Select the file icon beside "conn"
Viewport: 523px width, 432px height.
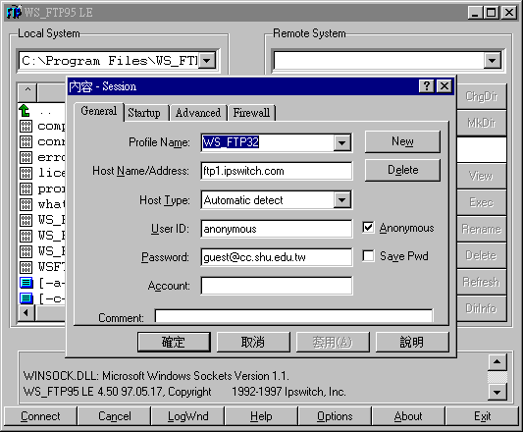[26, 142]
